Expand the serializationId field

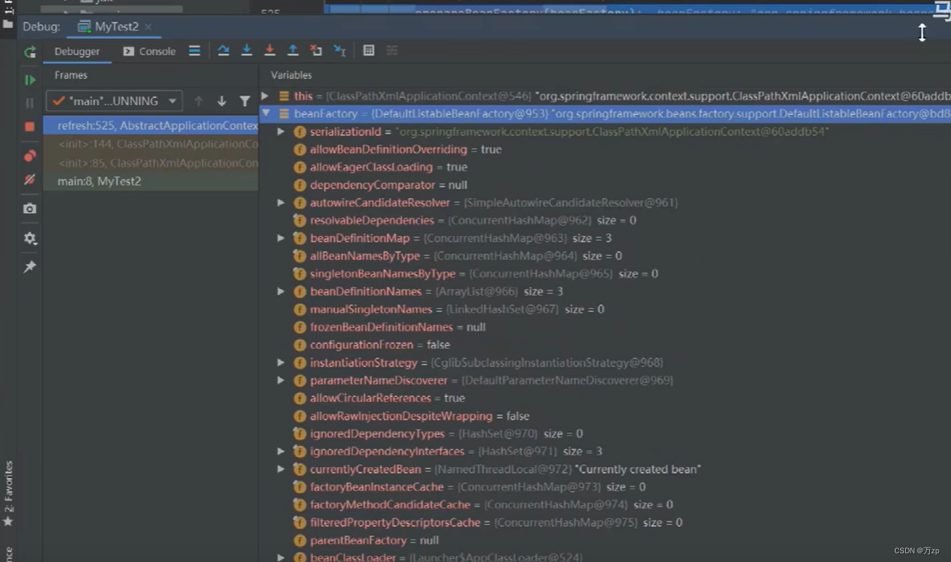pos(281,132)
